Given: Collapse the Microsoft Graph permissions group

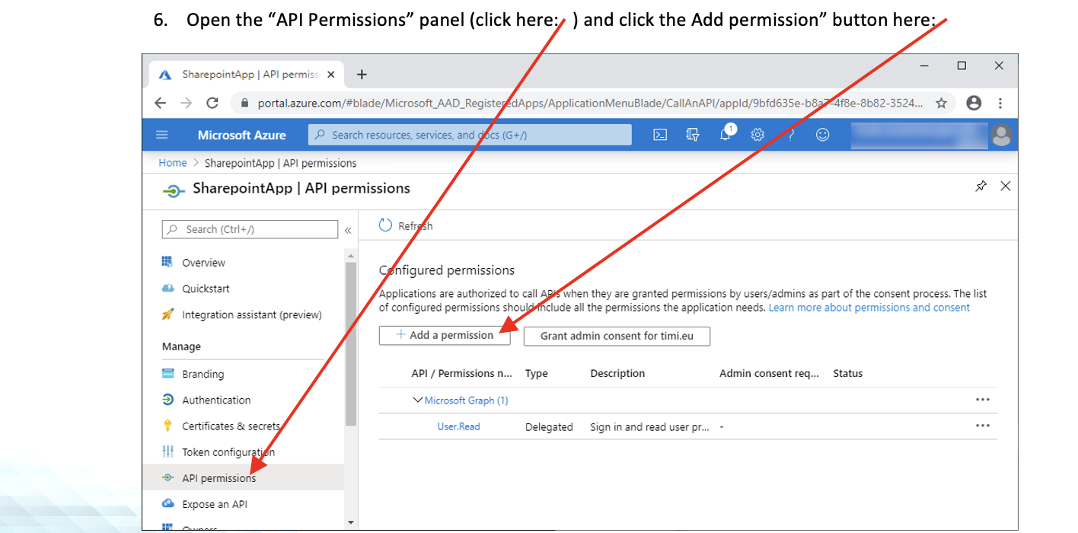Looking at the screenshot, I should (417, 400).
